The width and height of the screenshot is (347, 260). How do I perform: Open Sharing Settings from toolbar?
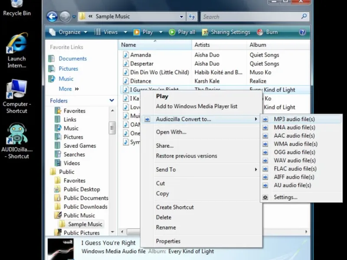226,32
